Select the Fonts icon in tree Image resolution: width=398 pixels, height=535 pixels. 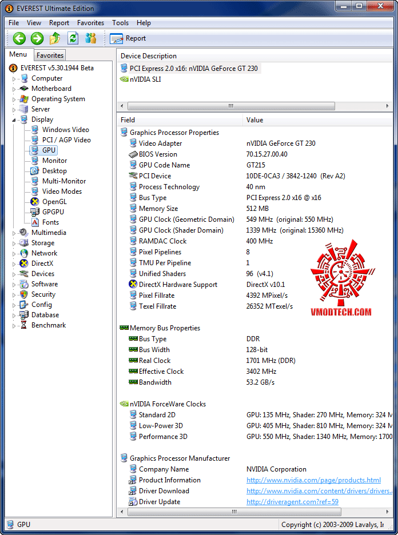(35, 222)
